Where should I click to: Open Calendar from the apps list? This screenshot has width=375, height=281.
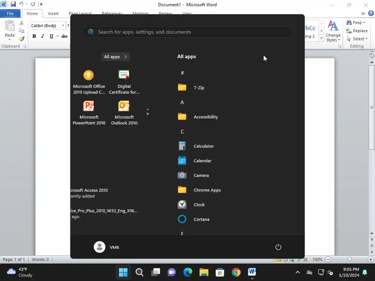pos(202,161)
